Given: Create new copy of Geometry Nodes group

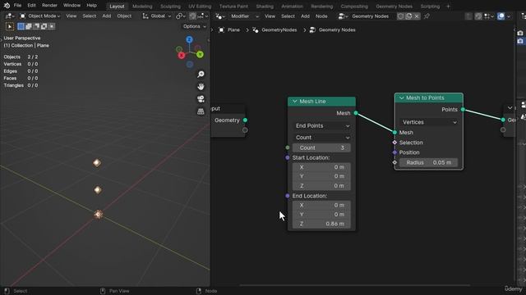Looking at the screenshot, I should tap(408, 16).
